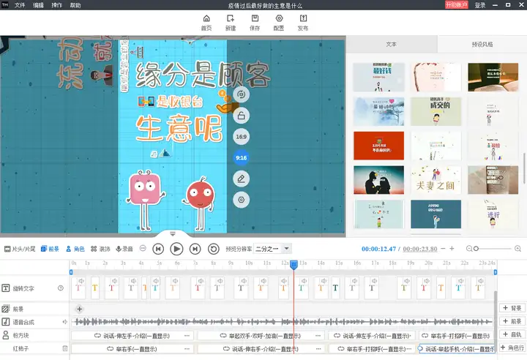Toggle loop on 红柿子 举右手 first clip

(x=111, y=349)
